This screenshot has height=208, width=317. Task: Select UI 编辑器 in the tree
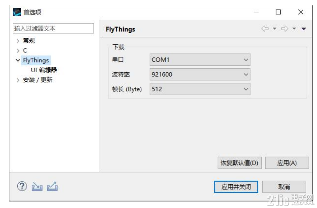tap(44, 70)
